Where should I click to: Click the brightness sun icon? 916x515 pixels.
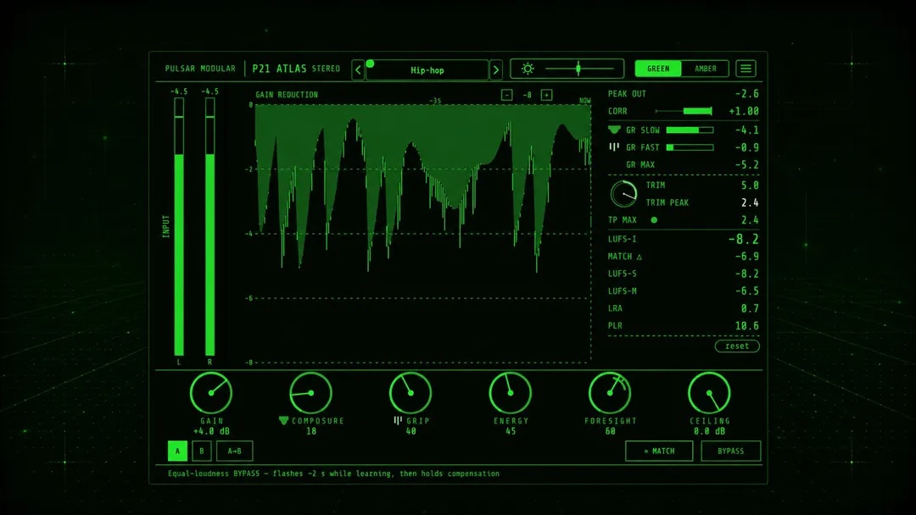point(528,69)
